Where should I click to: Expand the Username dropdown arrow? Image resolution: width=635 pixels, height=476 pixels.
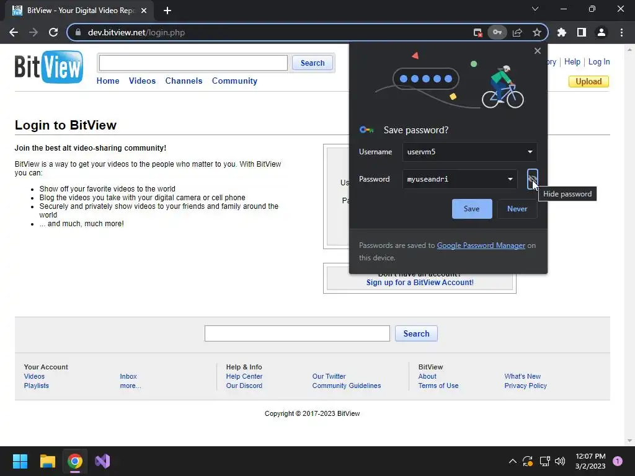coord(530,152)
